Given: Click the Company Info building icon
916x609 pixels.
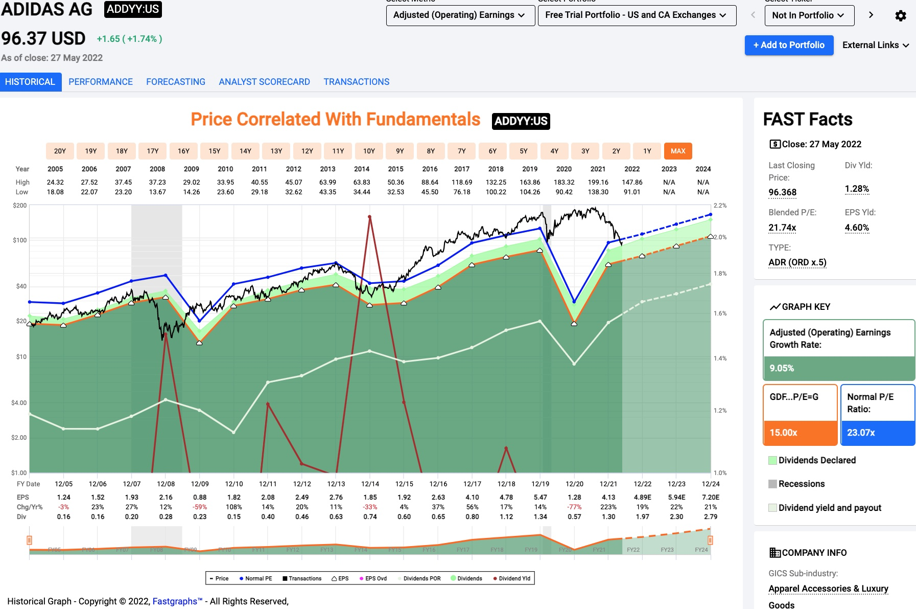Looking at the screenshot, I should click(774, 553).
